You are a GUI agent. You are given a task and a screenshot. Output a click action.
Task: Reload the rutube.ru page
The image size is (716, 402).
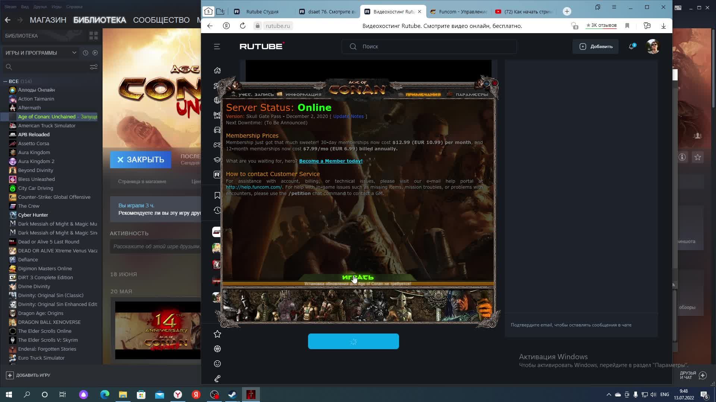[243, 26]
